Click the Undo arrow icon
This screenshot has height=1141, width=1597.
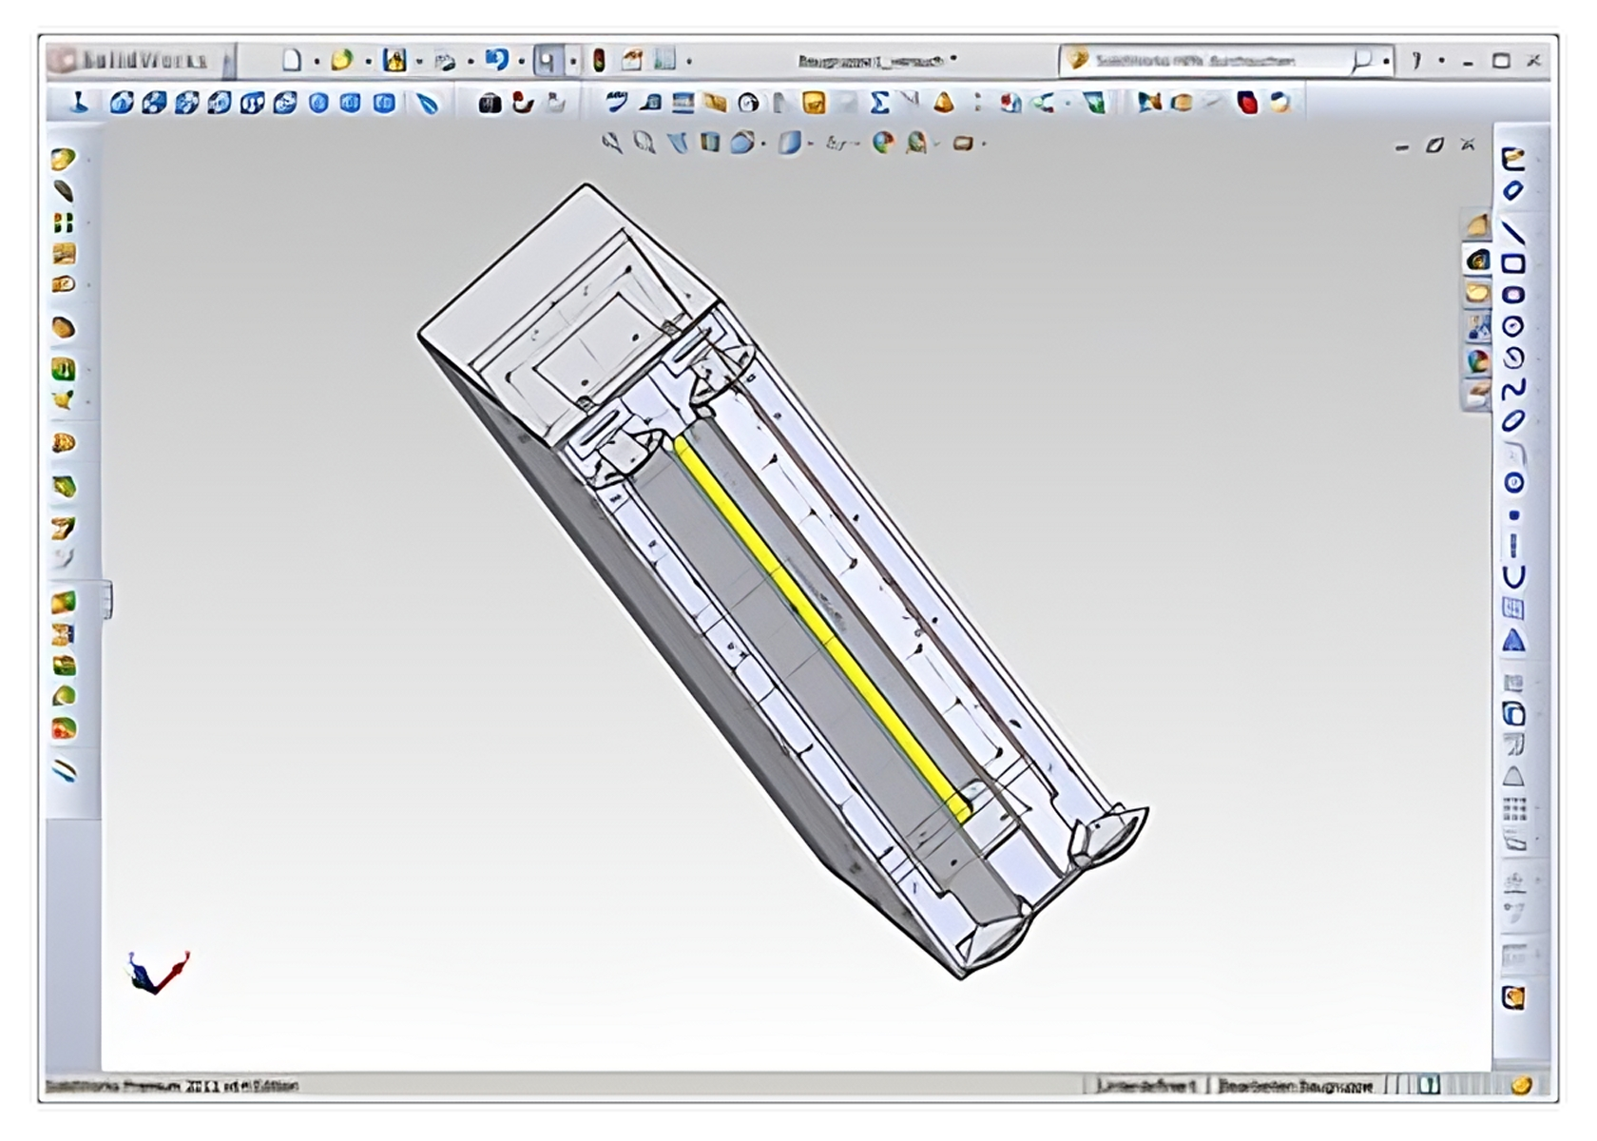496,61
